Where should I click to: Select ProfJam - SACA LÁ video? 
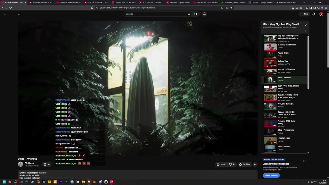(285, 106)
